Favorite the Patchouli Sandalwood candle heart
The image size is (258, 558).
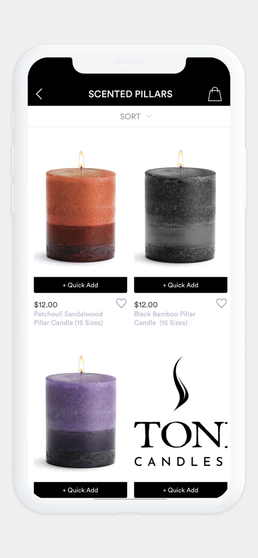121,303
